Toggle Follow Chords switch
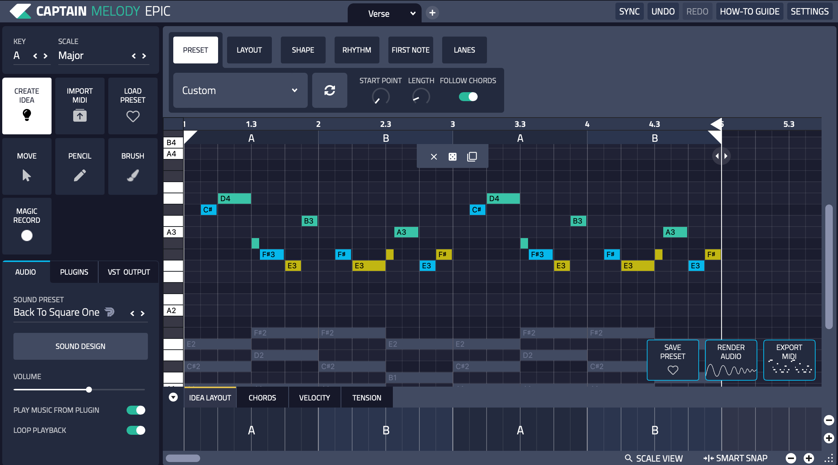 pos(468,97)
